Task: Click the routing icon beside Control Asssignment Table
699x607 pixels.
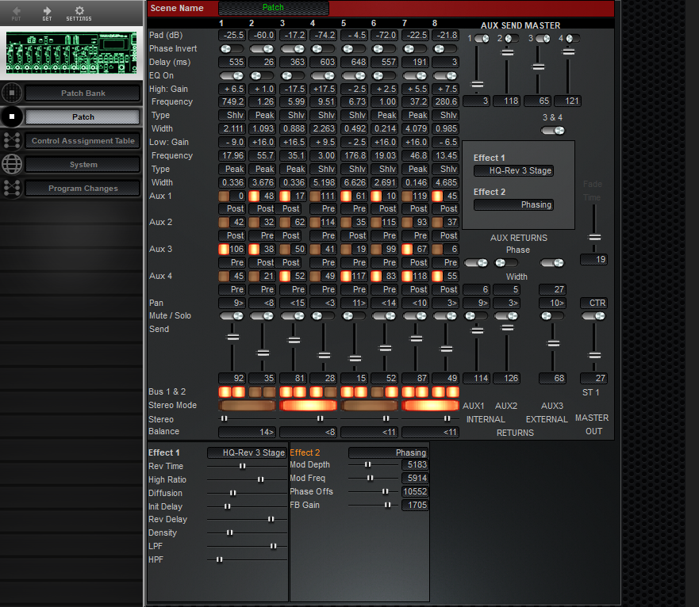Action: [11, 141]
